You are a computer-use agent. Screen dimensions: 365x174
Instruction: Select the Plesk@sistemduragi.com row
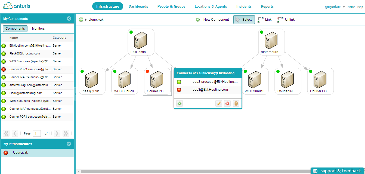[37, 93]
